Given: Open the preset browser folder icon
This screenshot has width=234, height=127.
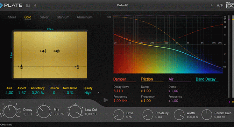Looking at the screenshot, I should (x=28, y=5).
